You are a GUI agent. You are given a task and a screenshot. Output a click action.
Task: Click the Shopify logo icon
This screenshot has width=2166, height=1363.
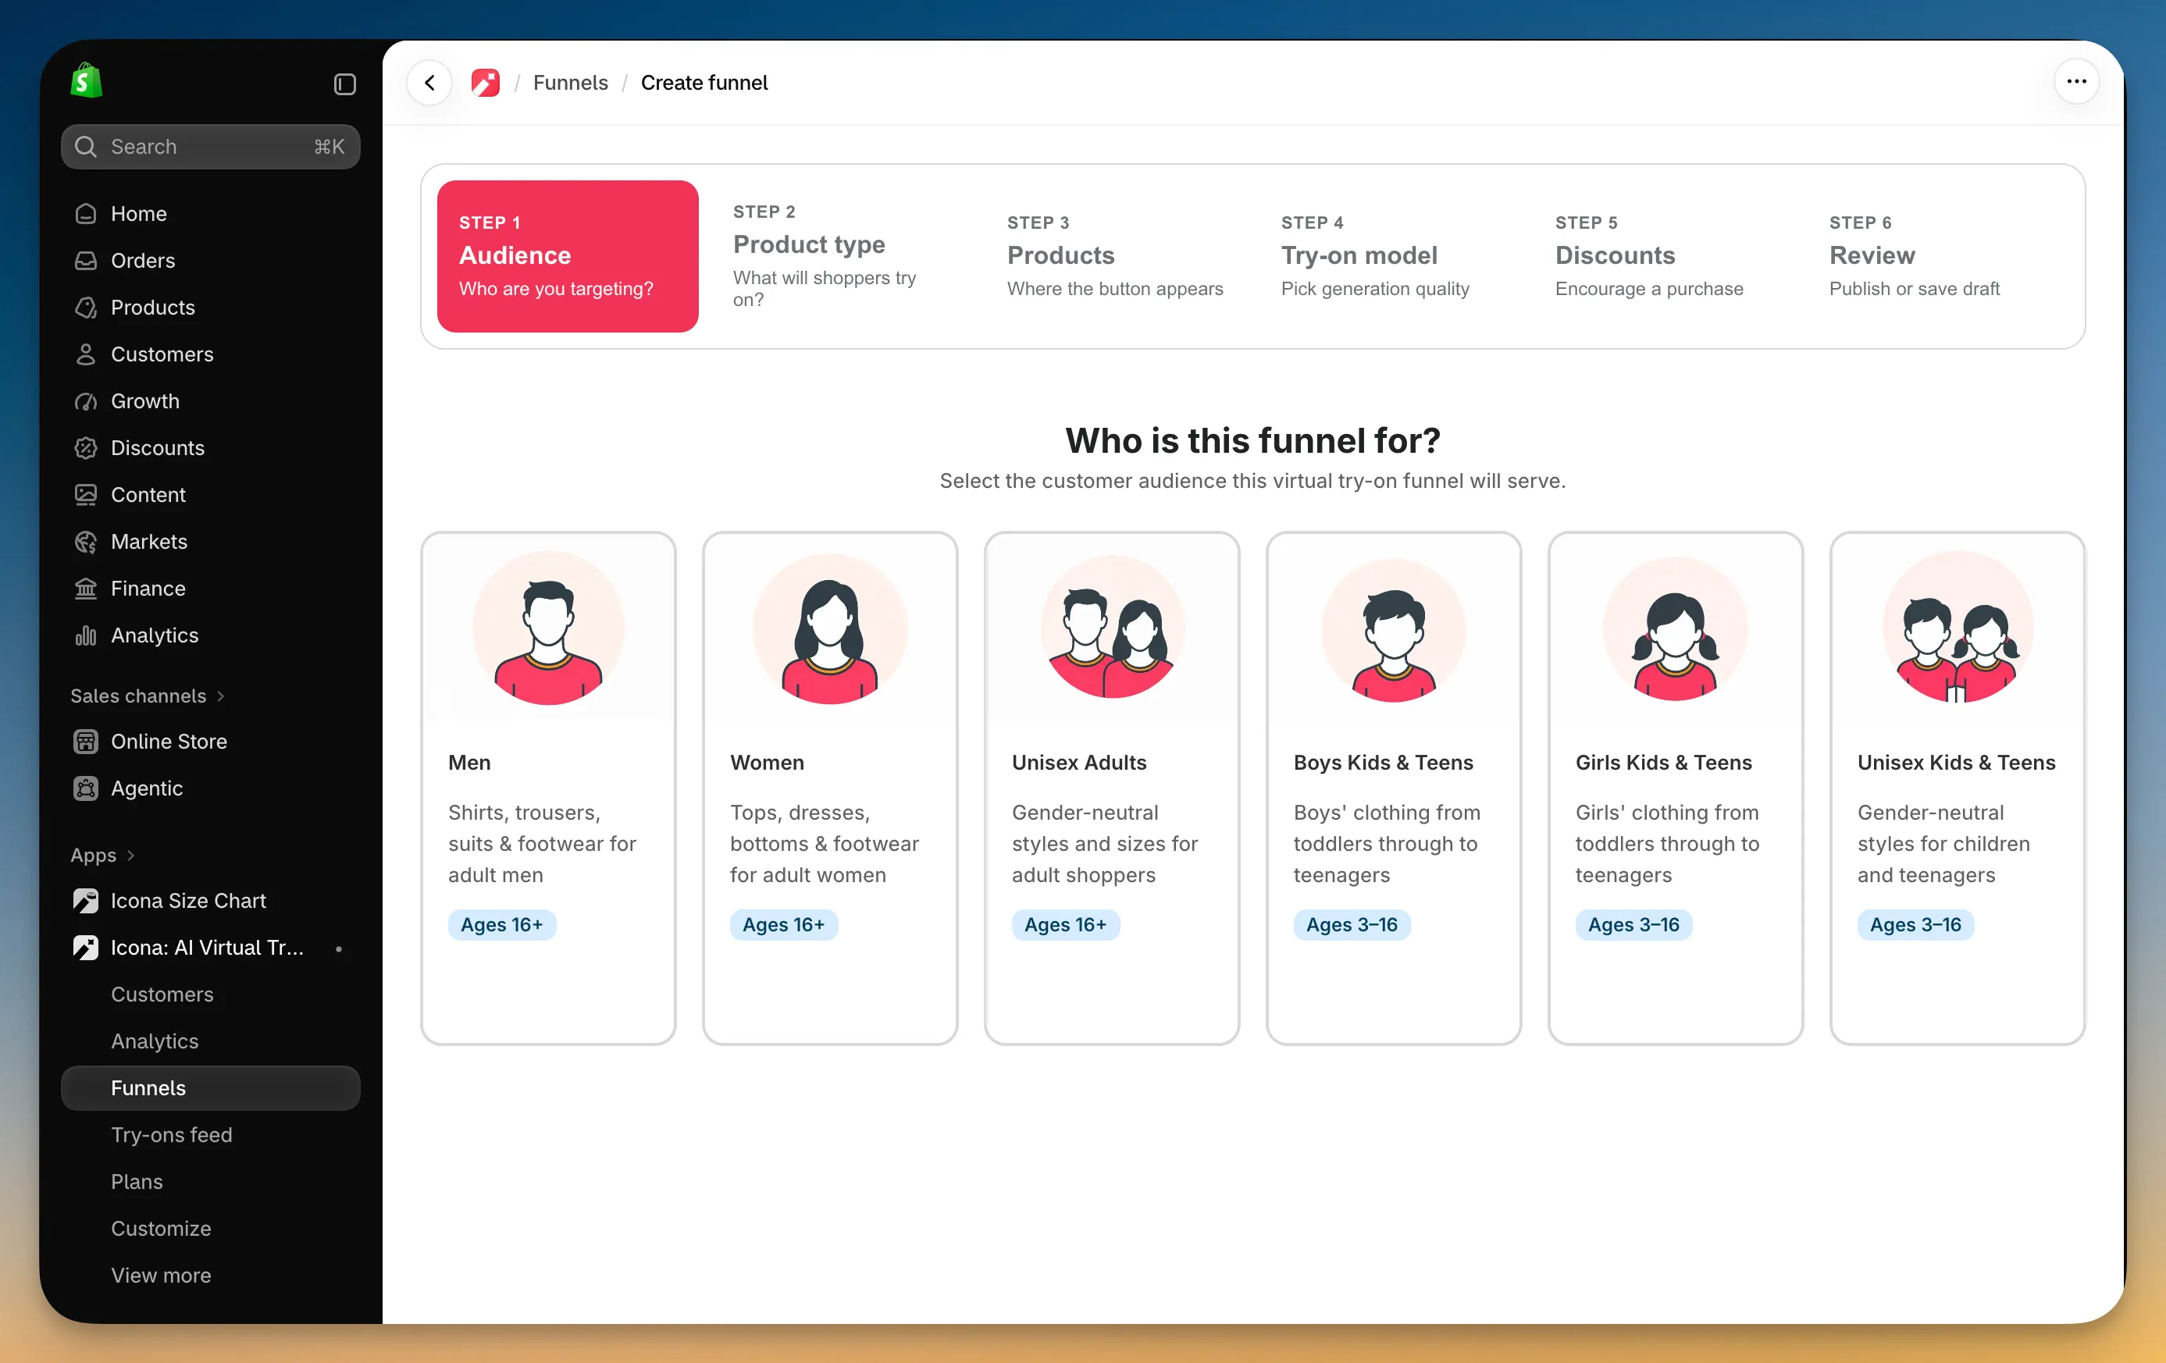[87, 81]
